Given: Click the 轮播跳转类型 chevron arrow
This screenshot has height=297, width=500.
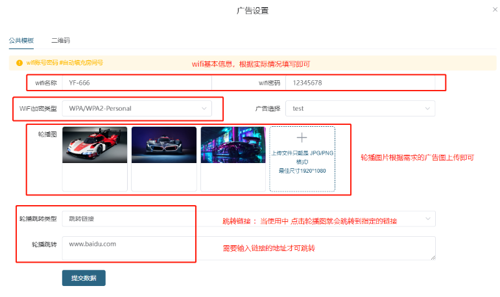Looking at the screenshot, I should click(x=427, y=219).
